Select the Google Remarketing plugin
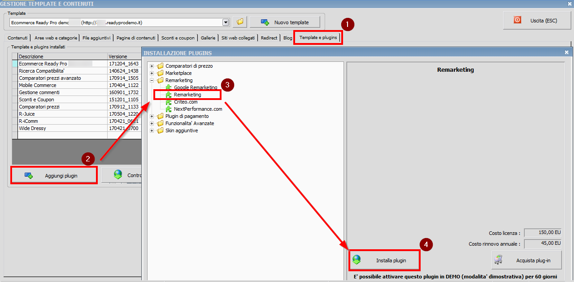Image resolution: width=574 pixels, height=282 pixels. pyautogui.click(x=196, y=87)
